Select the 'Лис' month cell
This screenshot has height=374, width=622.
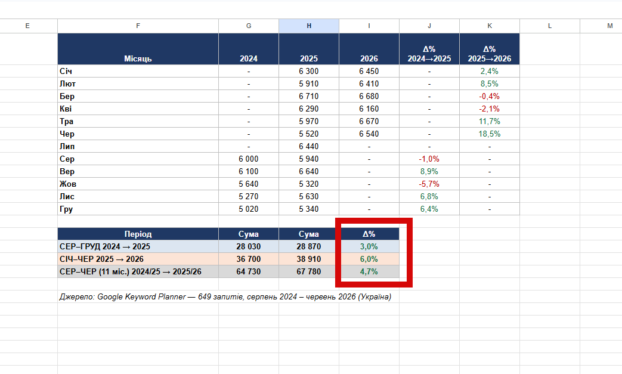pos(138,196)
